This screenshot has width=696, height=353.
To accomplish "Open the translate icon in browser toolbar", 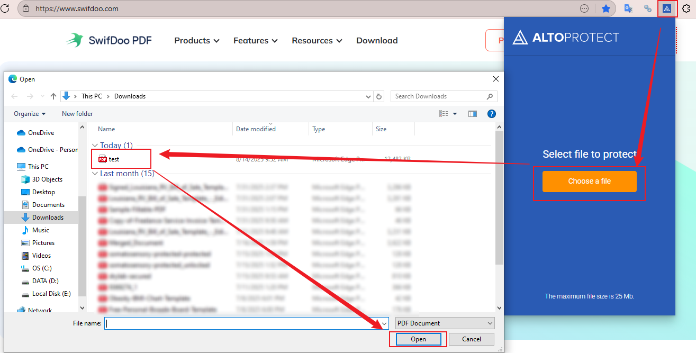I will [x=628, y=8].
